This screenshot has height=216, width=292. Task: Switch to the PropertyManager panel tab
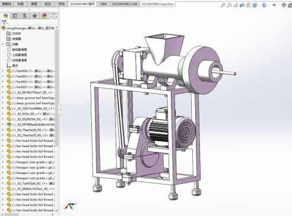pyautogui.click(x=15, y=16)
